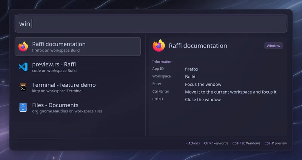Viewport: 302px width, 160px height.
Task: Click the Ctrl+Enter shortcut label
Action: tap(161, 91)
